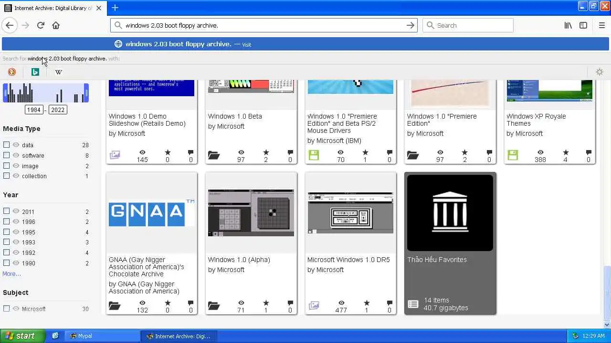This screenshot has width=611, height=343.
Task: Click the year histogram bars
Action: click(46, 93)
